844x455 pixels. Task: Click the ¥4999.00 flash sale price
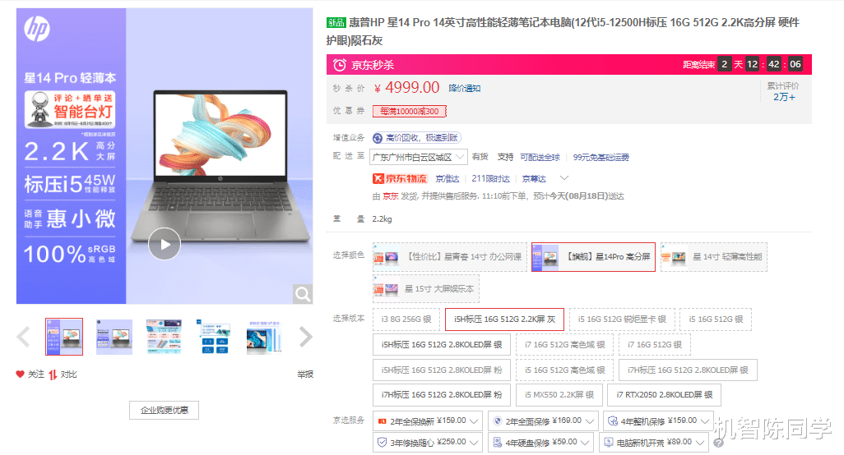click(407, 88)
